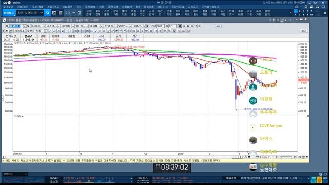Switch to virtual screen 4
329x185 pixels.
307,11
